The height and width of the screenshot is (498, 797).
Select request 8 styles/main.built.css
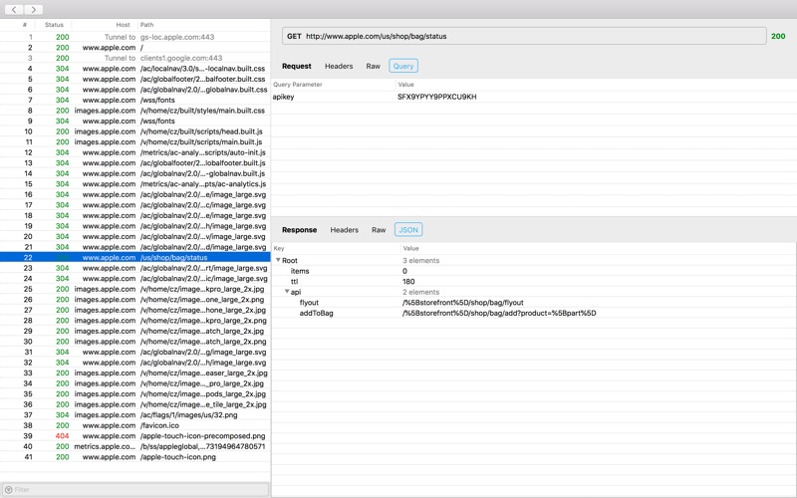point(135,111)
